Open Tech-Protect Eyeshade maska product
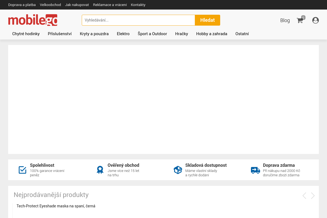The image size is (327, 218). click(x=56, y=206)
